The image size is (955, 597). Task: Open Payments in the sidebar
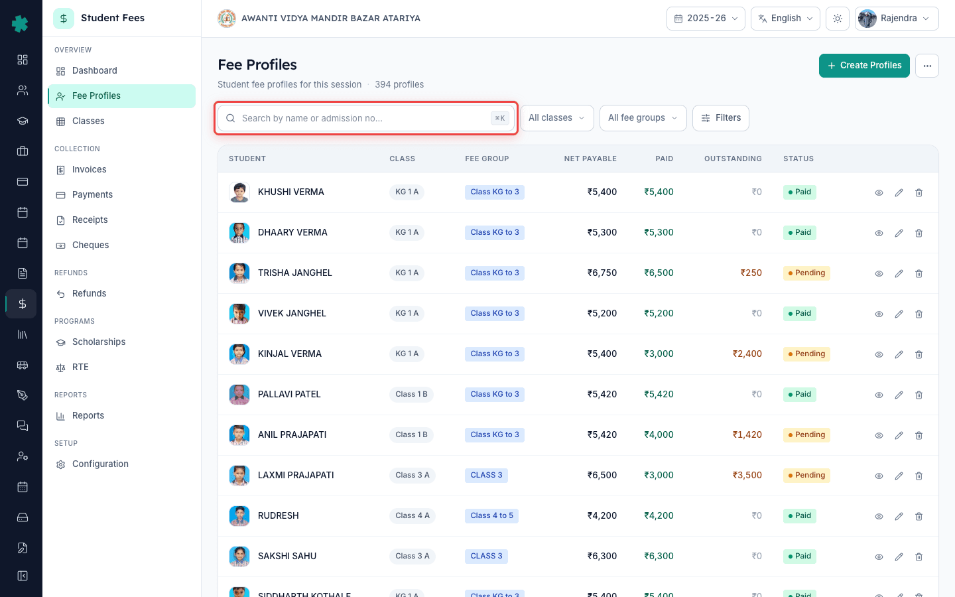pos(122,195)
